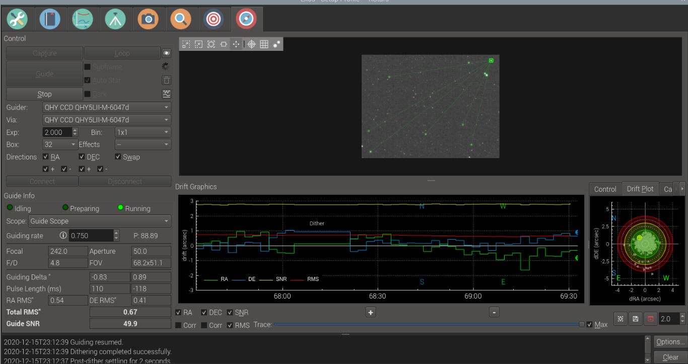Uncheck the DEC Directions checkbox
The width and height of the screenshot is (688, 364).
coord(82,157)
